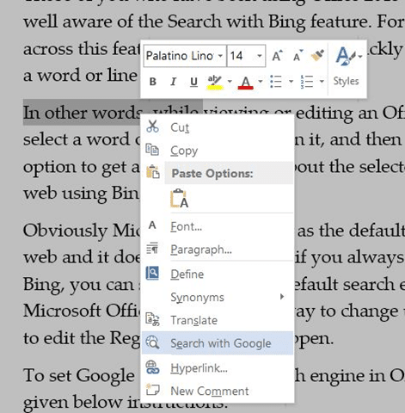Select the Format Painter brush

[317, 55]
